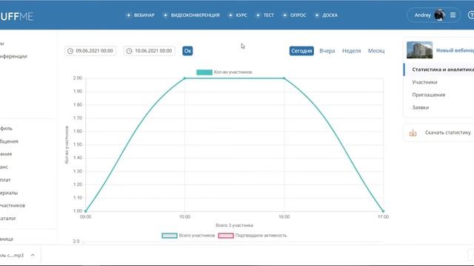This screenshot has width=474, height=266.
Task: Create a new Видеоконференция
Action: tap(191, 15)
